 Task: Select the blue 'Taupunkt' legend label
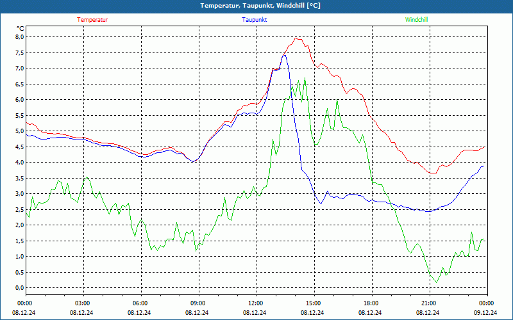click(254, 20)
